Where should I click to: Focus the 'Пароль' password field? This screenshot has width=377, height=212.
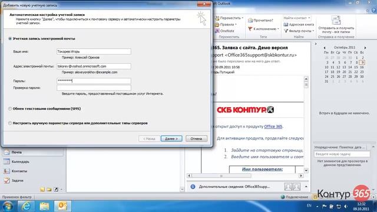(x=94, y=81)
